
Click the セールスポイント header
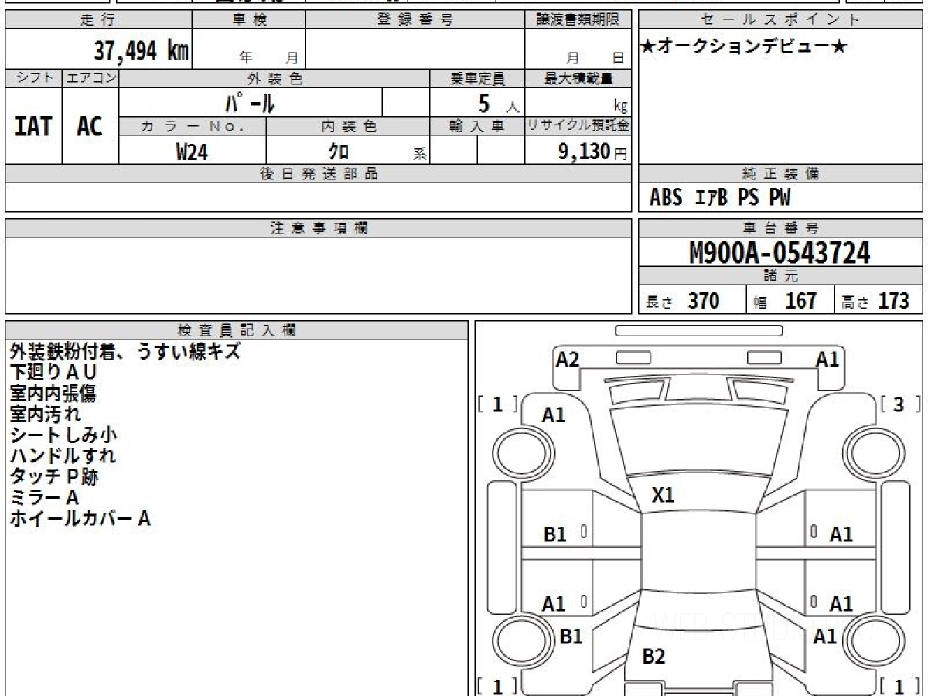pyautogui.click(x=780, y=20)
